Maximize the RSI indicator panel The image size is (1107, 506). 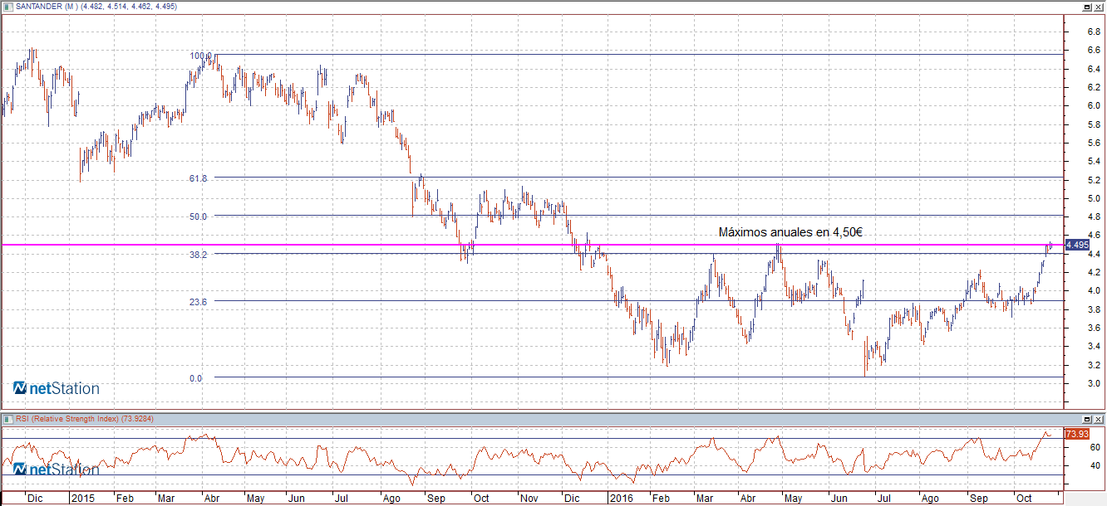pos(1086,419)
